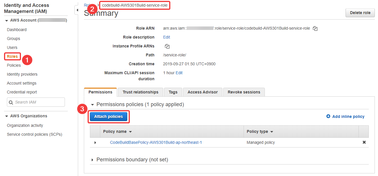378x176 pixels.
Task: Click the Search IAM magnifier icon
Action: click(11, 102)
